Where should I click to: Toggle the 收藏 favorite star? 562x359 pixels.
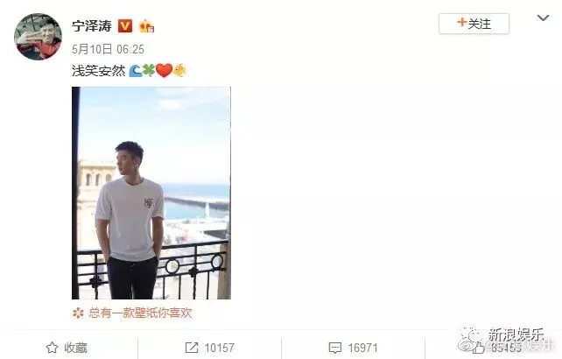(52, 348)
